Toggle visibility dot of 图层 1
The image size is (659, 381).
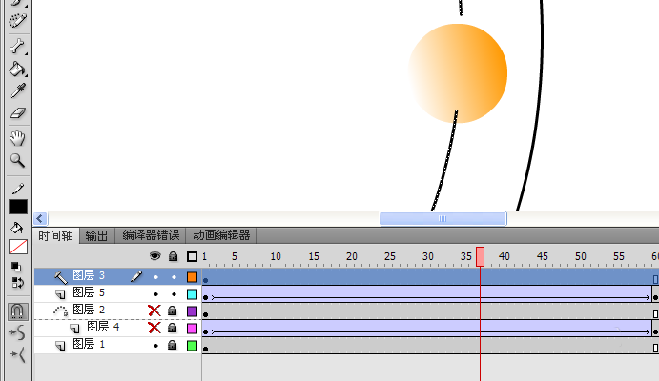pos(155,346)
